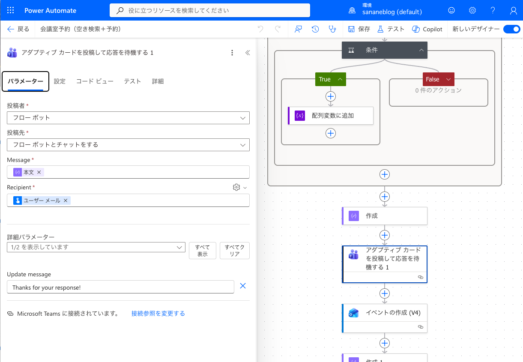
Task: Switch to the 設定 tab
Action: point(60,81)
